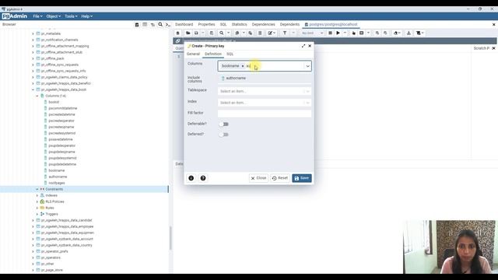498x280 pixels.
Task: Open the Columns selection dropdown arrow
Action: click(x=307, y=66)
